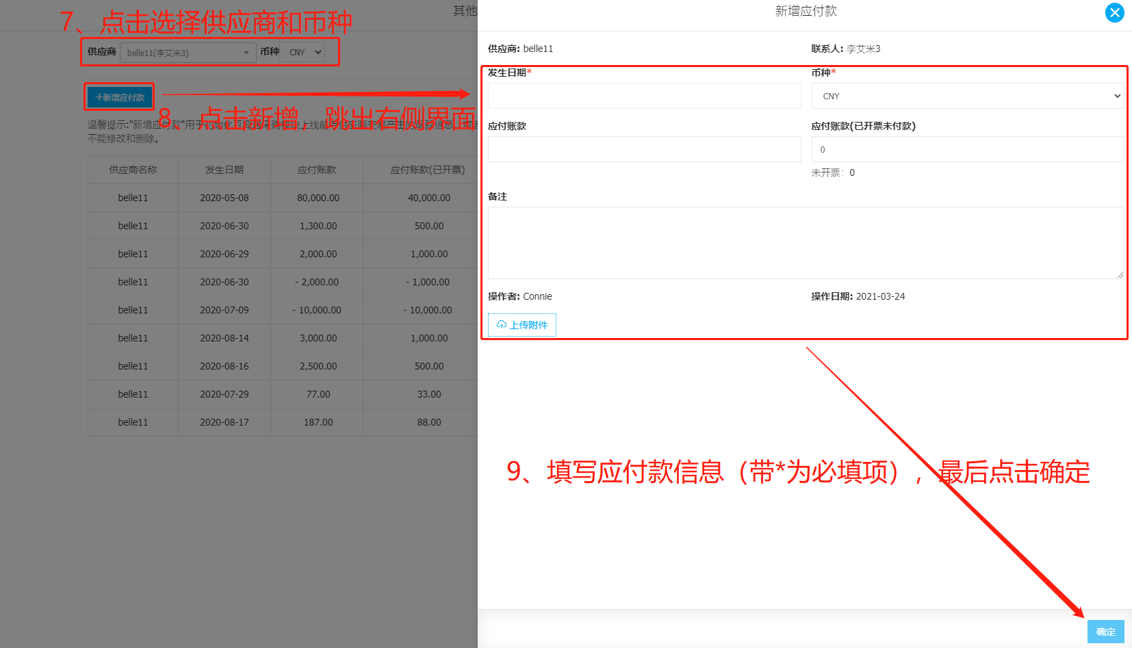Select the negative amount cell - 2,000.00
The image size is (1132, 648).
(x=317, y=282)
